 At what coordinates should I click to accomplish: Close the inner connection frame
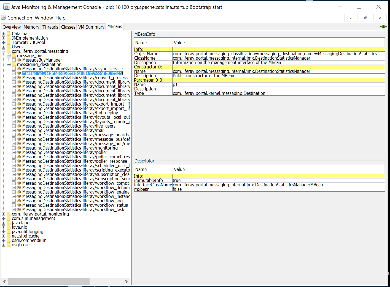pyautogui.click(x=380, y=18)
